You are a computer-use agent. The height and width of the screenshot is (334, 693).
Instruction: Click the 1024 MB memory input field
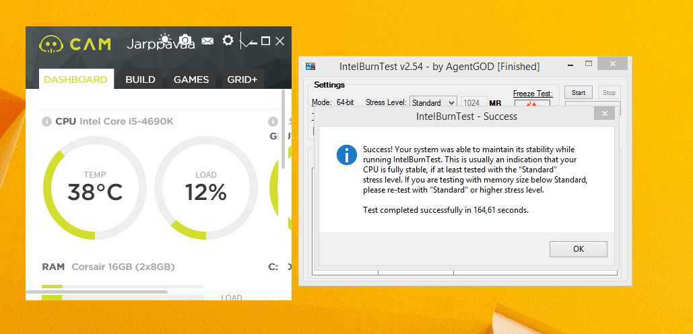coord(474,102)
